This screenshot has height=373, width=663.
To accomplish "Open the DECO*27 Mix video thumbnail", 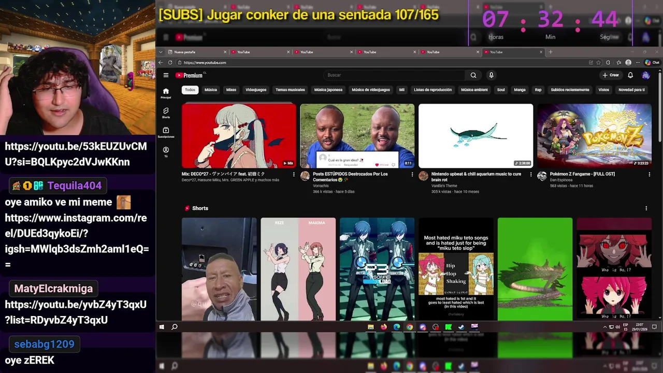I will point(239,136).
